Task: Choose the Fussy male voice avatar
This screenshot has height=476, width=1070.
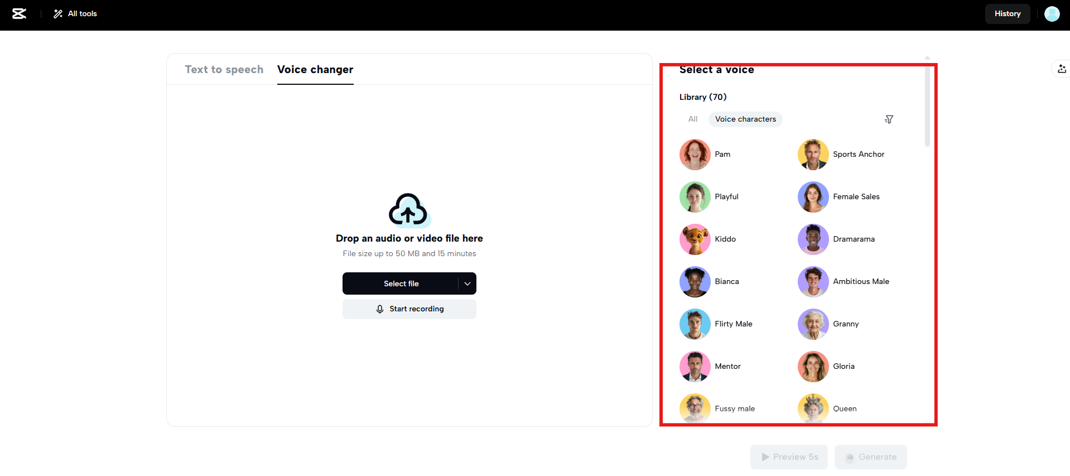Action: point(695,408)
